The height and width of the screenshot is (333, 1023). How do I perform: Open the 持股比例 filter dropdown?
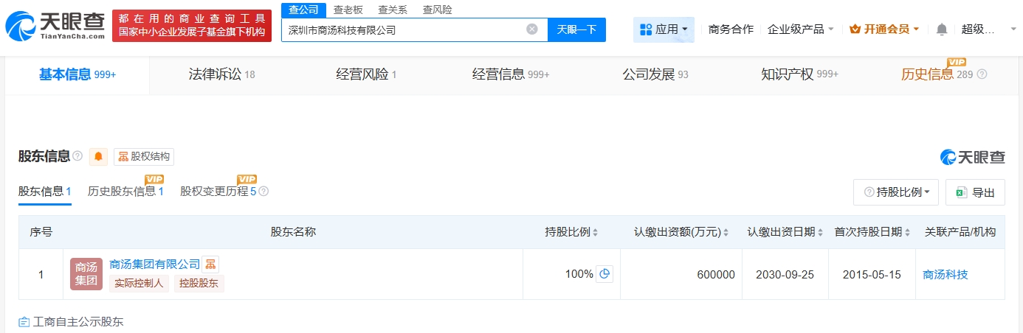click(x=895, y=192)
